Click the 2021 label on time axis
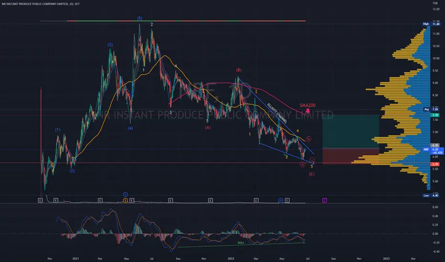This screenshot has width=445, height=262. (75, 259)
